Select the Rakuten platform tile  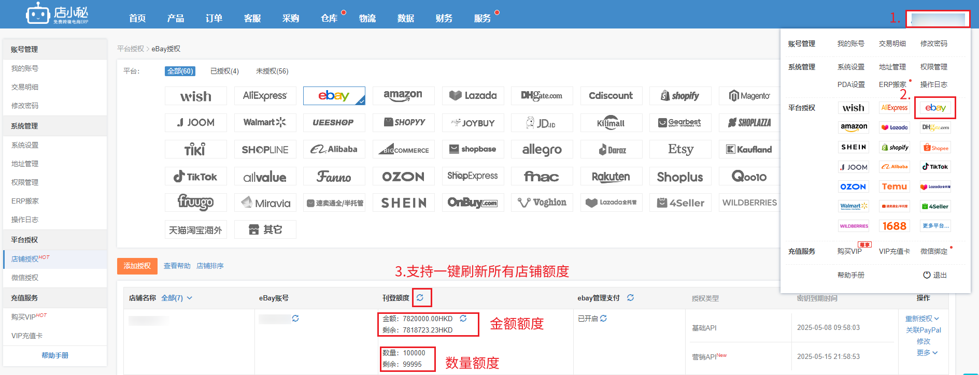611,177
